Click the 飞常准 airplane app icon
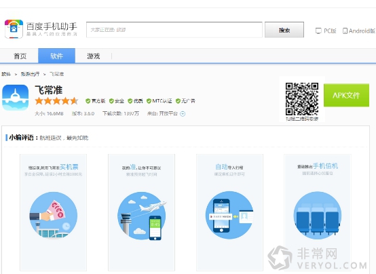Screen dimensions: 376x274 pyautogui.click(x=16, y=98)
